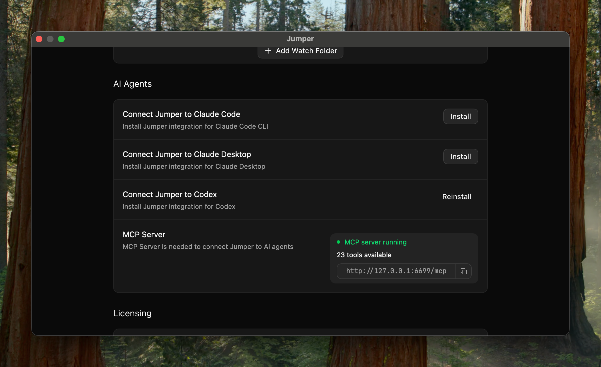Click the plus icon on Add Watch Folder
The image size is (601, 367).
(268, 51)
